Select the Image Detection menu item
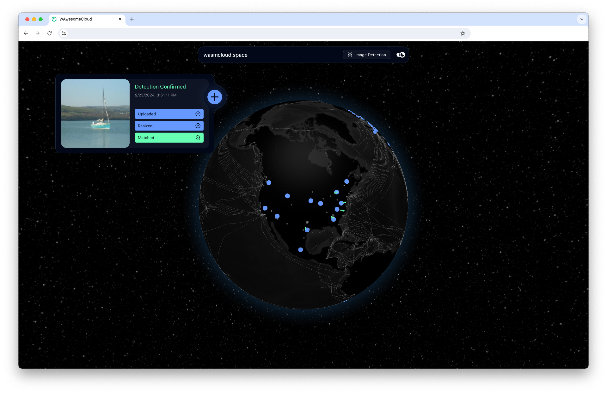The height and width of the screenshot is (393, 607). click(367, 55)
